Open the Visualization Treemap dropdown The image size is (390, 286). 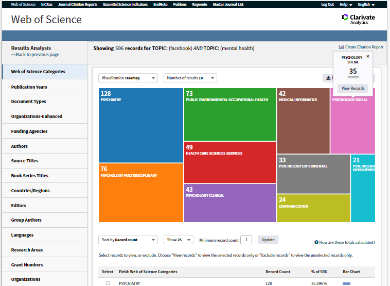pos(128,78)
